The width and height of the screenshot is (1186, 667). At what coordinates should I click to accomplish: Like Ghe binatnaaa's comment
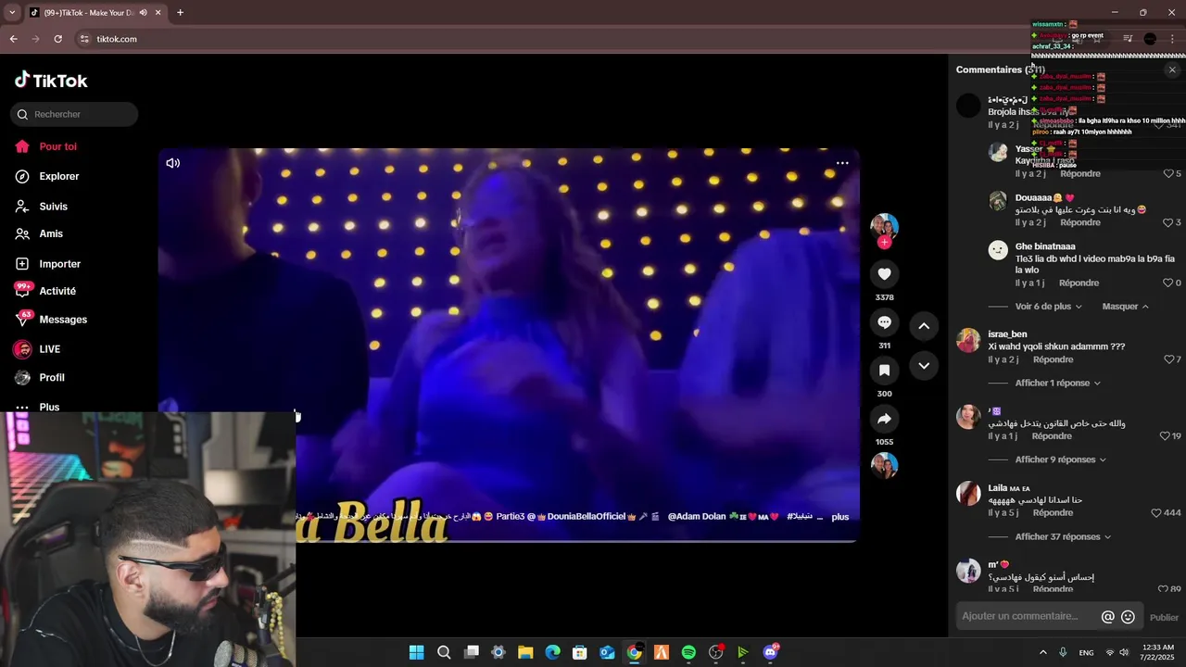coord(1167,283)
